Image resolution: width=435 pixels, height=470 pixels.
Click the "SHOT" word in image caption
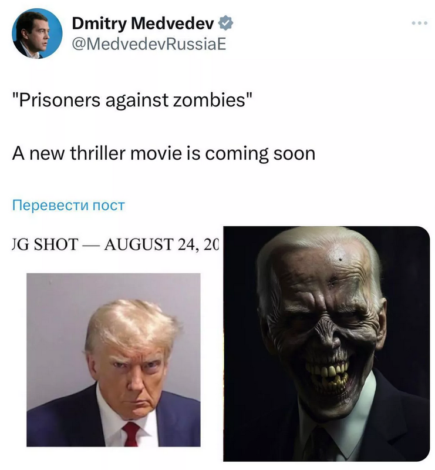(56, 244)
